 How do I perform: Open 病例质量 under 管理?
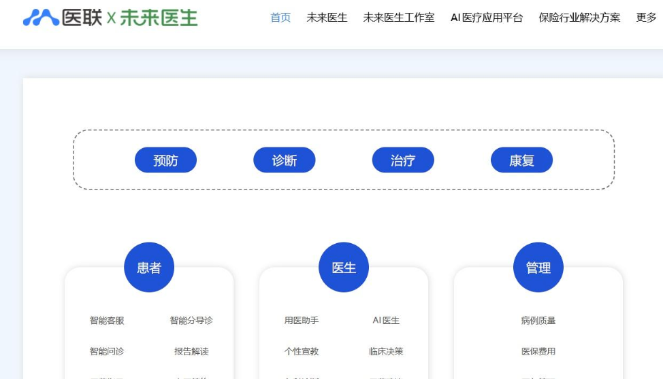tap(538, 321)
